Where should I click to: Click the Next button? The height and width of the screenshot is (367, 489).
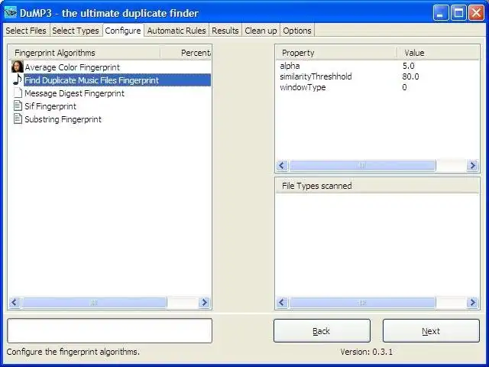(431, 331)
